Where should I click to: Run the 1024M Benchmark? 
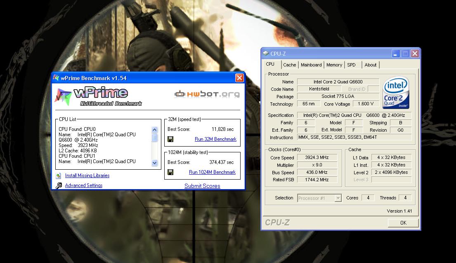pyautogui.click(x=212, y=172)
